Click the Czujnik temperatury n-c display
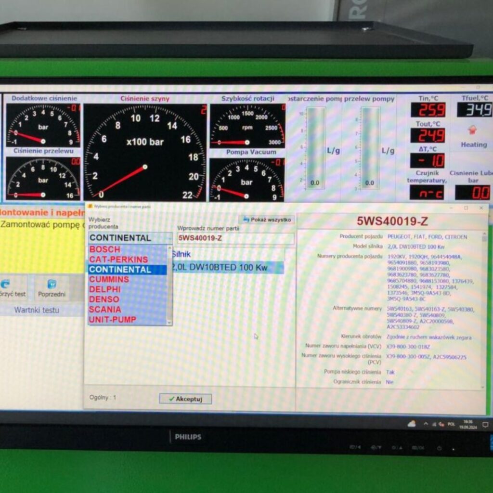493x493 pixels. tap(427, 193)
